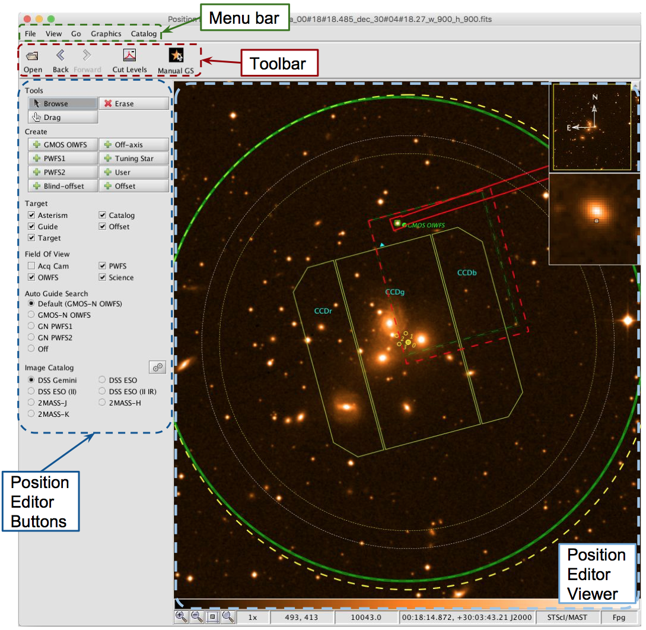Click the GMOS OIWFS guide star marker
This screenshot has width=646, height=630.
click(397, 223)
